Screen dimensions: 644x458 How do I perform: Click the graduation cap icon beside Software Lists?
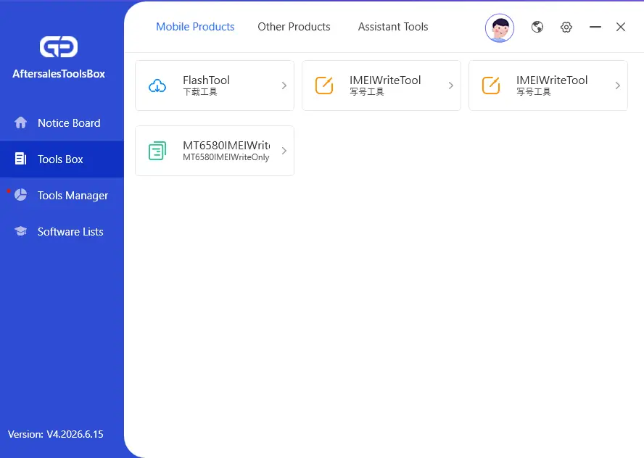pyautogui.click(x=20, y=231)
